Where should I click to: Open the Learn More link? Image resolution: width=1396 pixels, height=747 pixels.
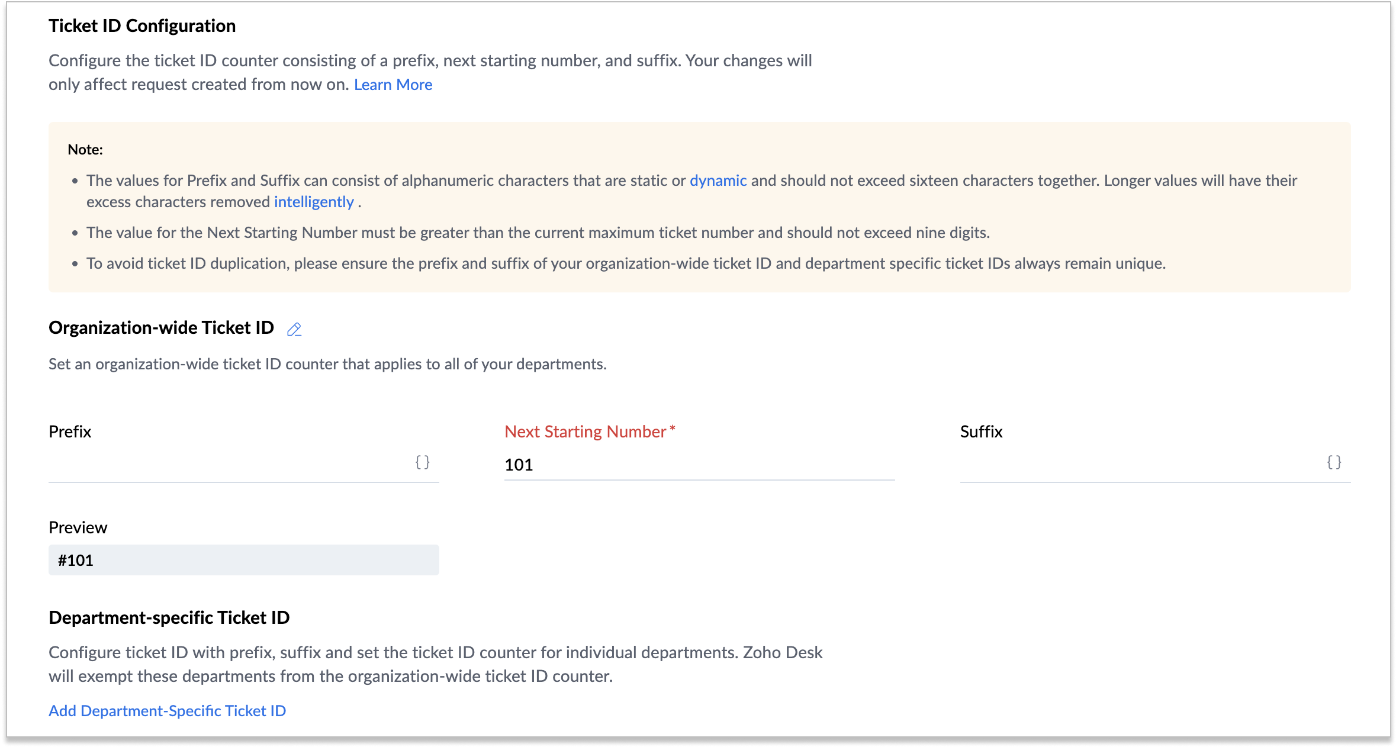pos(393,85)
